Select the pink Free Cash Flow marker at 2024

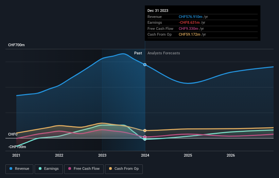(145, 137)
